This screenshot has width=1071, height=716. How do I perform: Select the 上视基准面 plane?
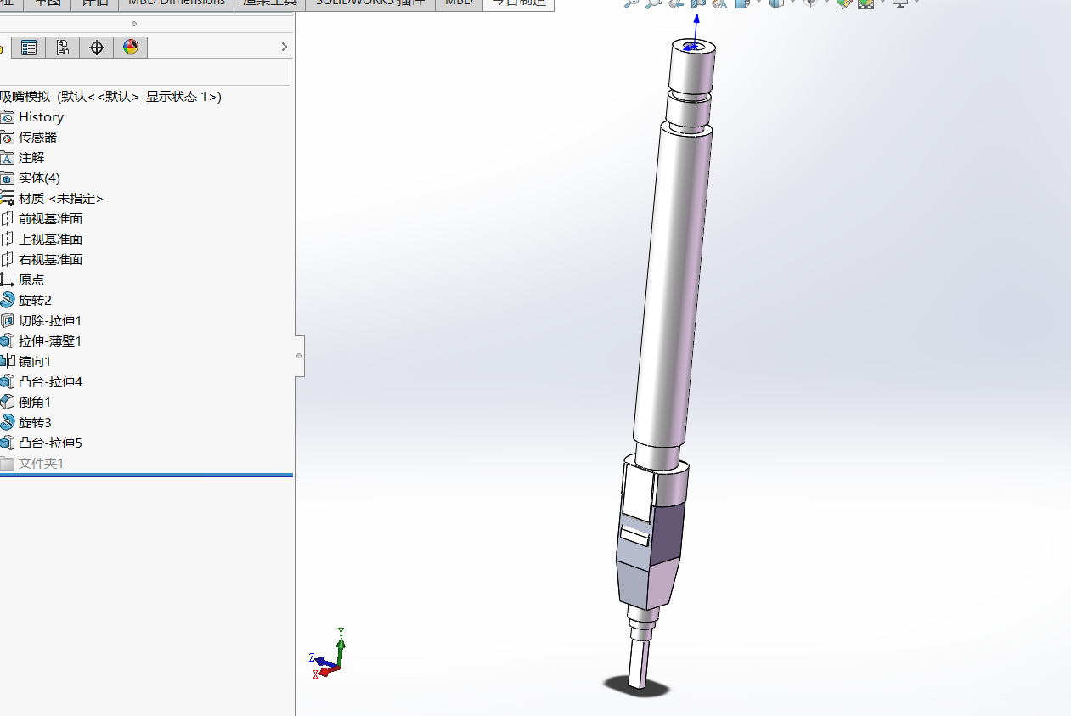click(x=51, y=240)
